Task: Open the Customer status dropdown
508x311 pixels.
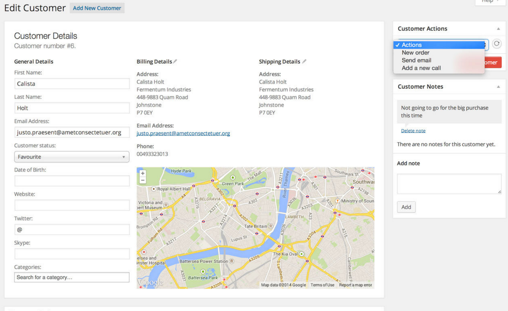Action: click(72, 157)
